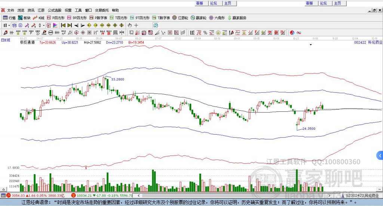Screen dimensions: 383x206
Task: Expand the candlestick style dropdown arrow
Action: (x=44, y=25)
